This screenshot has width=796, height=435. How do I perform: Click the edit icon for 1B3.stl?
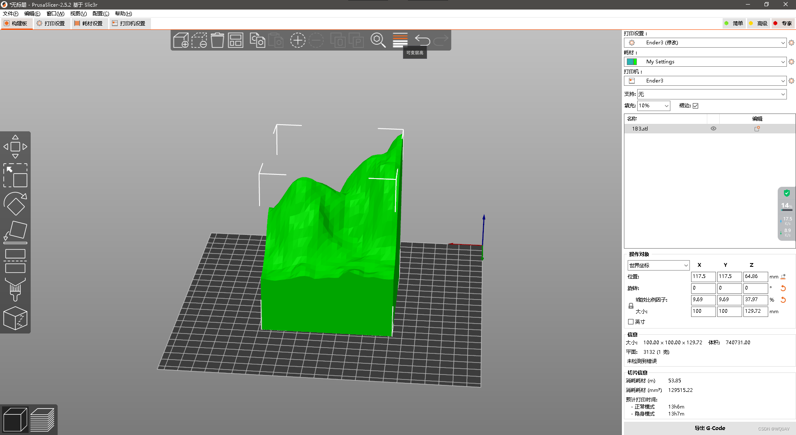point(757,129)
